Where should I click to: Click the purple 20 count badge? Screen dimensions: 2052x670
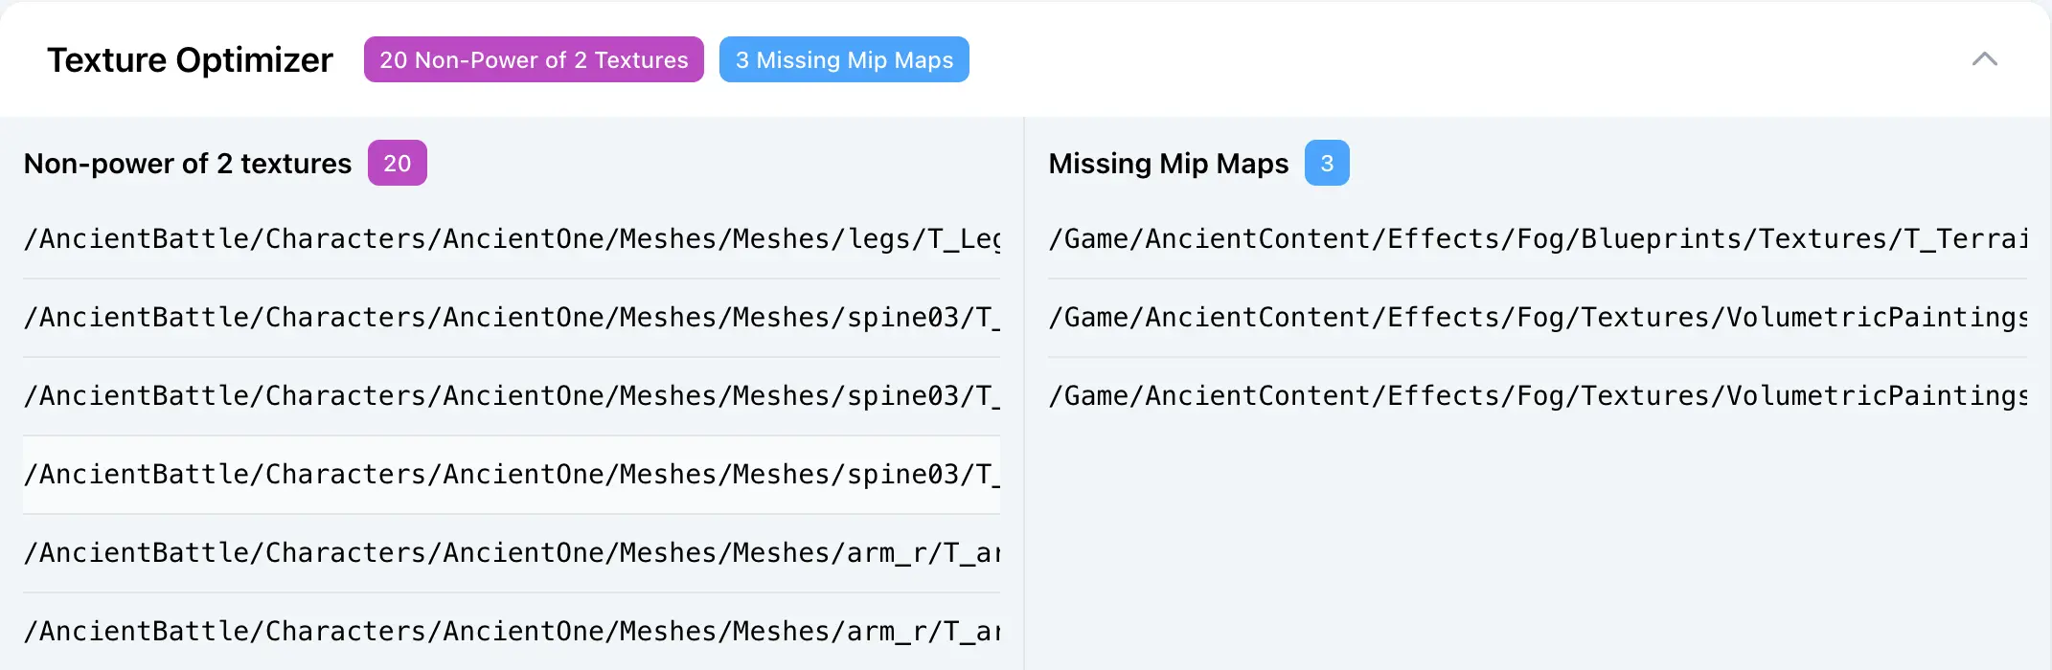pyautogui.click(x=397, y=164)
